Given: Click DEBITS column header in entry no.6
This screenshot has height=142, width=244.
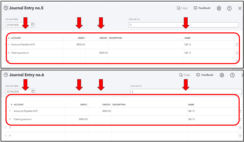Looking at the screenshot, I should pos(84,105).
